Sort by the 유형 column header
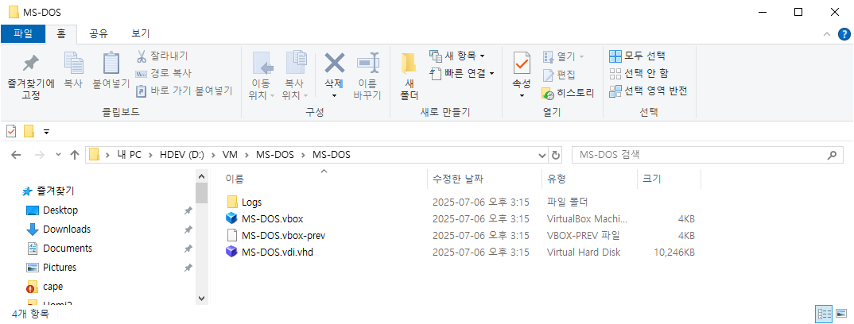This screenshot has width=854, height=324. pyautogui.click(x=589, y=179)
